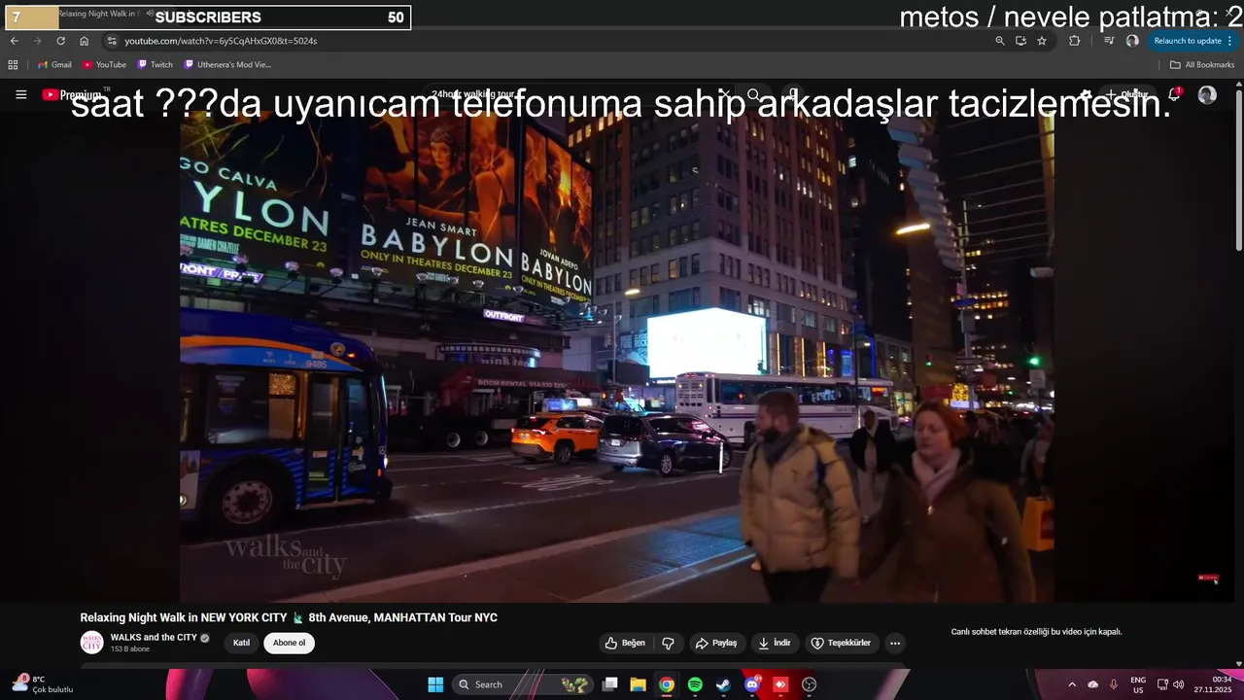Share the video with Paylaş
The height and width of the screenshot is (700, 1244).
[x=715, y=643]
